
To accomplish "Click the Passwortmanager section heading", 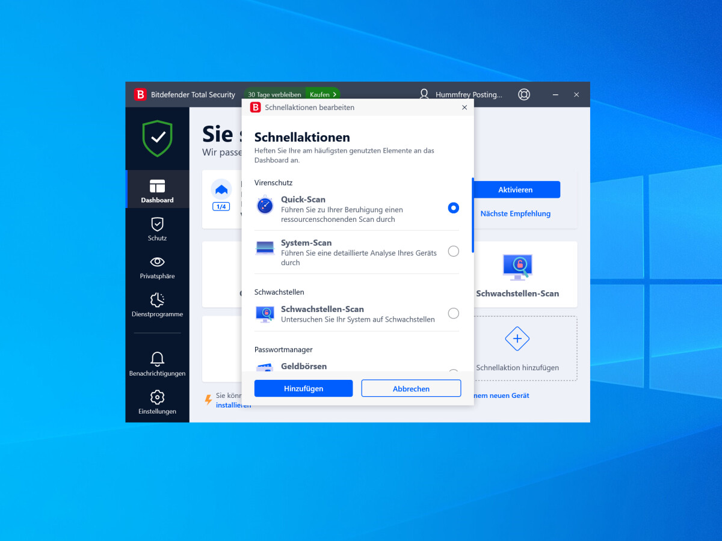I will click(283, 349).
